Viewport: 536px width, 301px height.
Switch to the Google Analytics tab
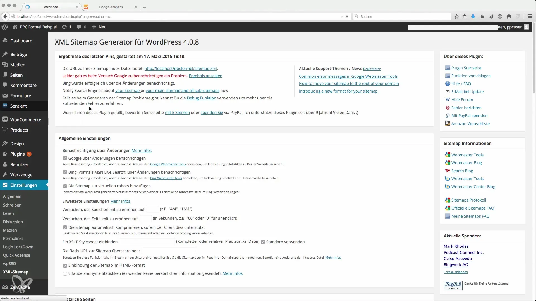[111, 7]
